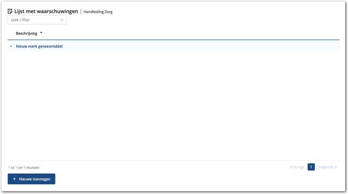Click the Lijst met waarschuwingen heading
Viewport: 348px width, 194px height.
[46, 11]
